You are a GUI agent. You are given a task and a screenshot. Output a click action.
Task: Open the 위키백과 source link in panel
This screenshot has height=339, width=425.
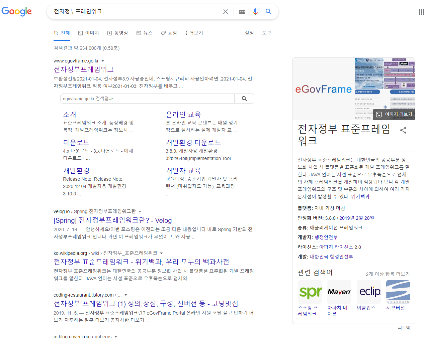(360, 197)
